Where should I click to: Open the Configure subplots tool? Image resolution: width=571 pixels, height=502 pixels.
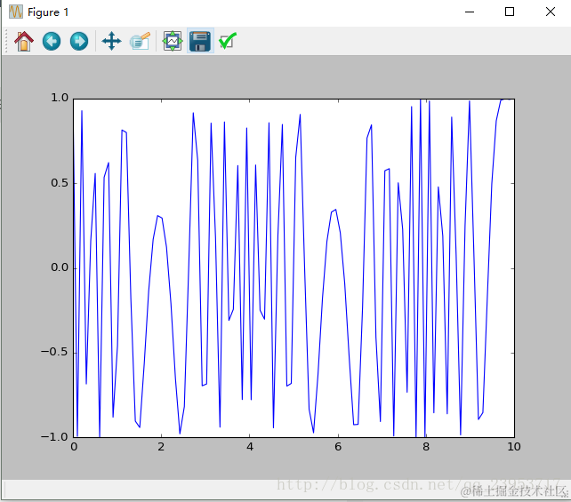(173, 41)
